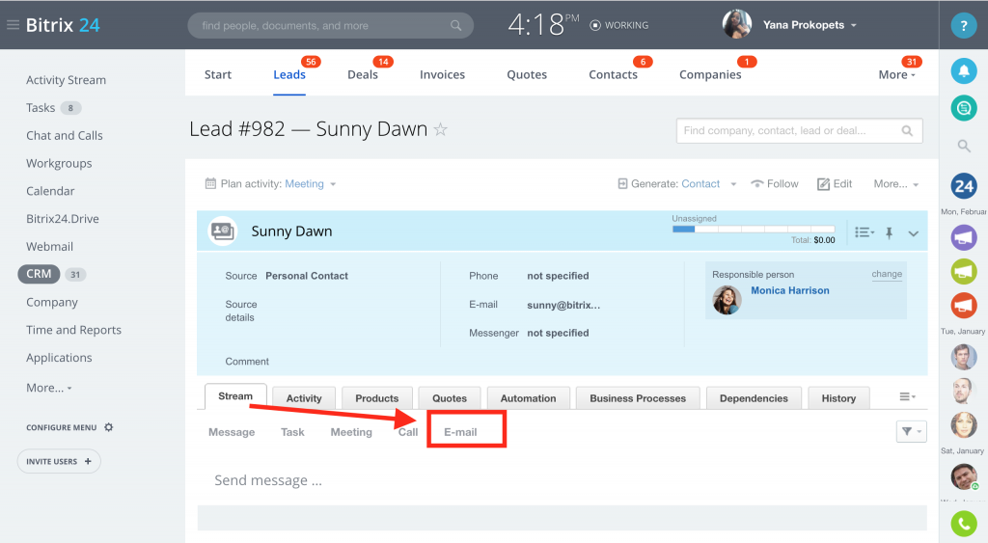Open the lead card list view options icon
This screenshot has width=988, height=543.
[864, 232]
